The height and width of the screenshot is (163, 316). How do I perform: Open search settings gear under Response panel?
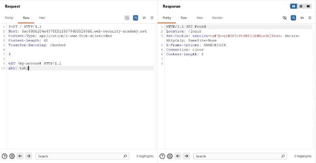(x=170, y=156)
